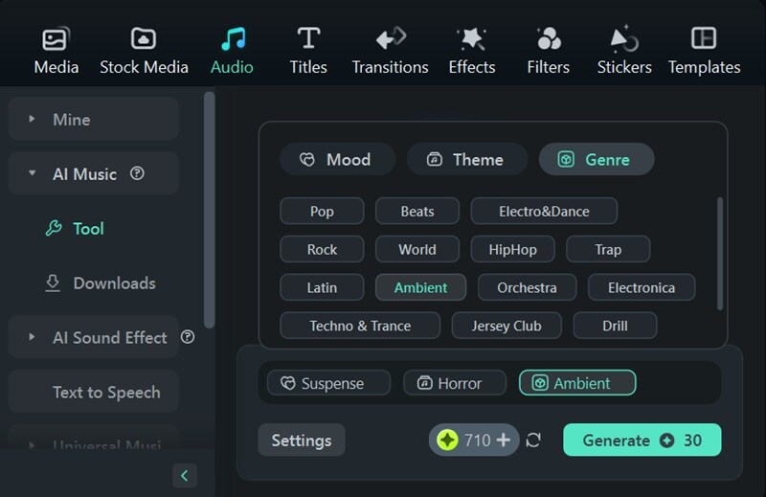This screenshot has width=766, height=497.
Task: Click the selected Suspense mood tag
Action: coord(328,383)
